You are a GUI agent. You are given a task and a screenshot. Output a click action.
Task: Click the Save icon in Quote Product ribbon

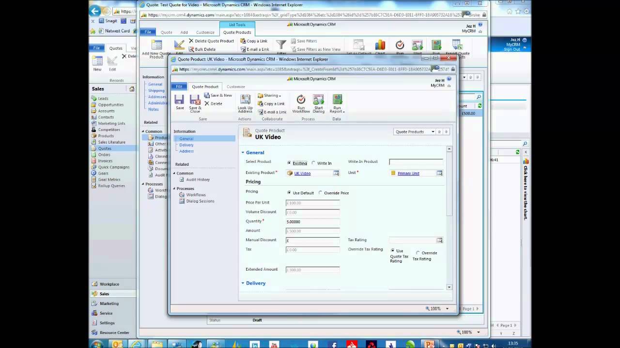click(x=179, y=102)
